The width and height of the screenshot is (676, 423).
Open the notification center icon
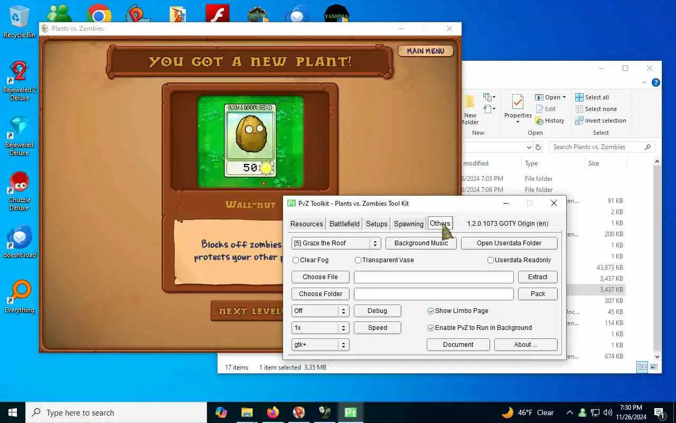point(659,412)
